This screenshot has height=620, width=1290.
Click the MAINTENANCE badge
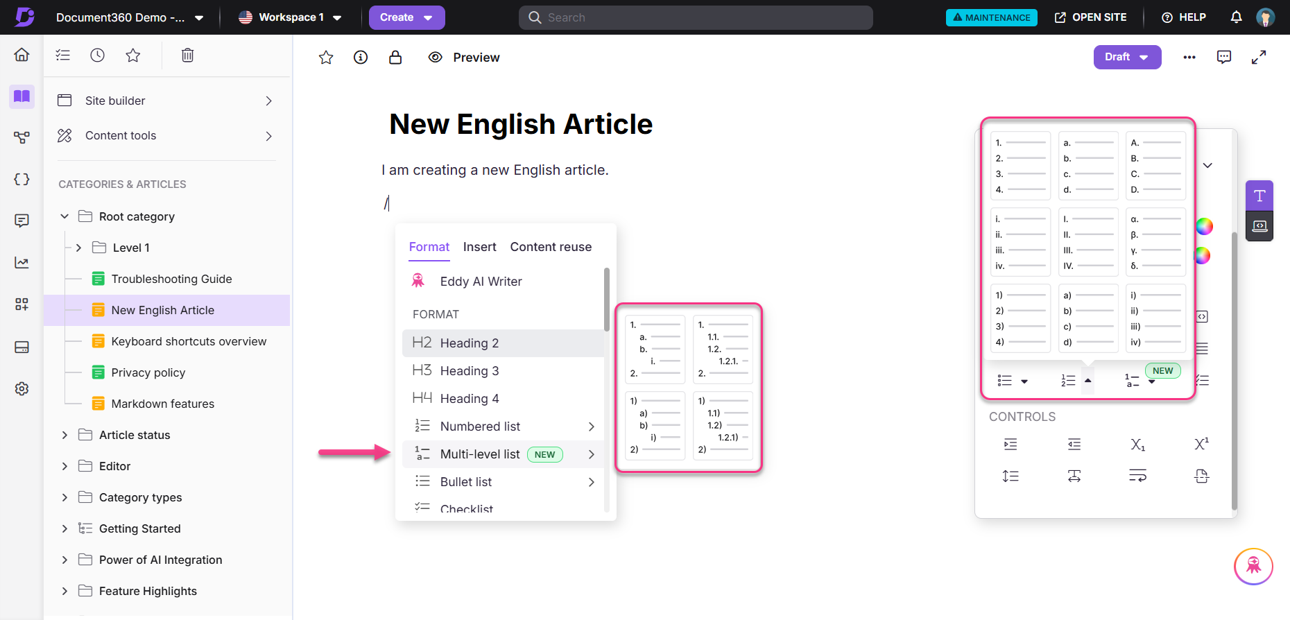991,17
